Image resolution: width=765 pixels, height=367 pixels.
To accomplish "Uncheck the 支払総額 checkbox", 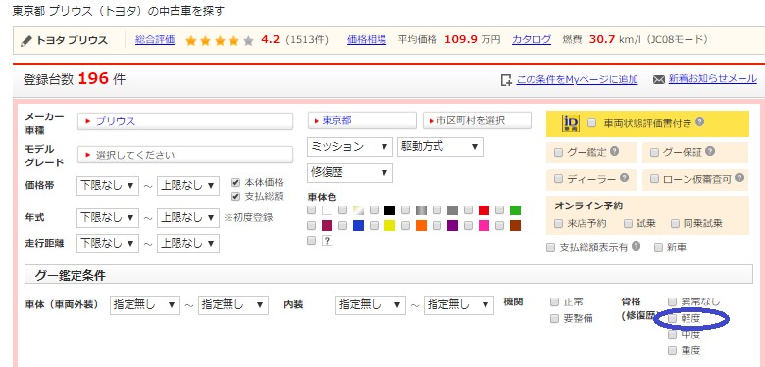I will click(236, 197).
